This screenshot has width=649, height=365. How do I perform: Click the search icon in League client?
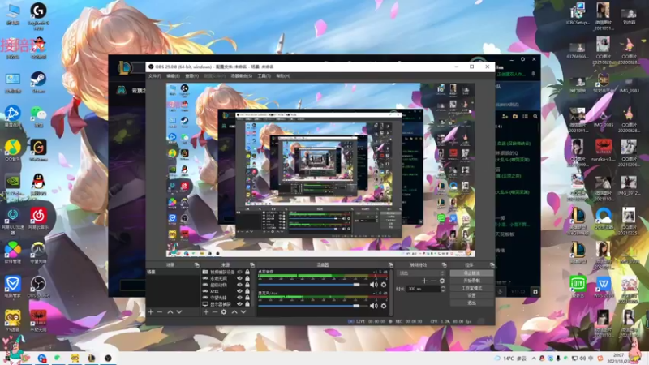coord(535,117)
